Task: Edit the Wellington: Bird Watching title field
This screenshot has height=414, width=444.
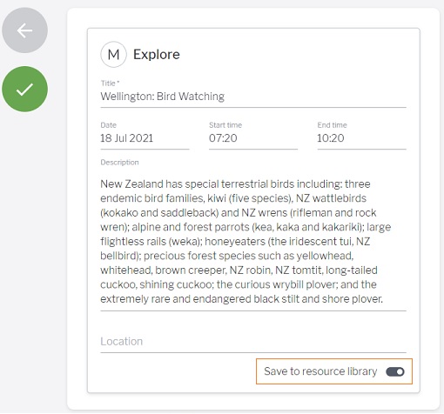Action: 253,97
